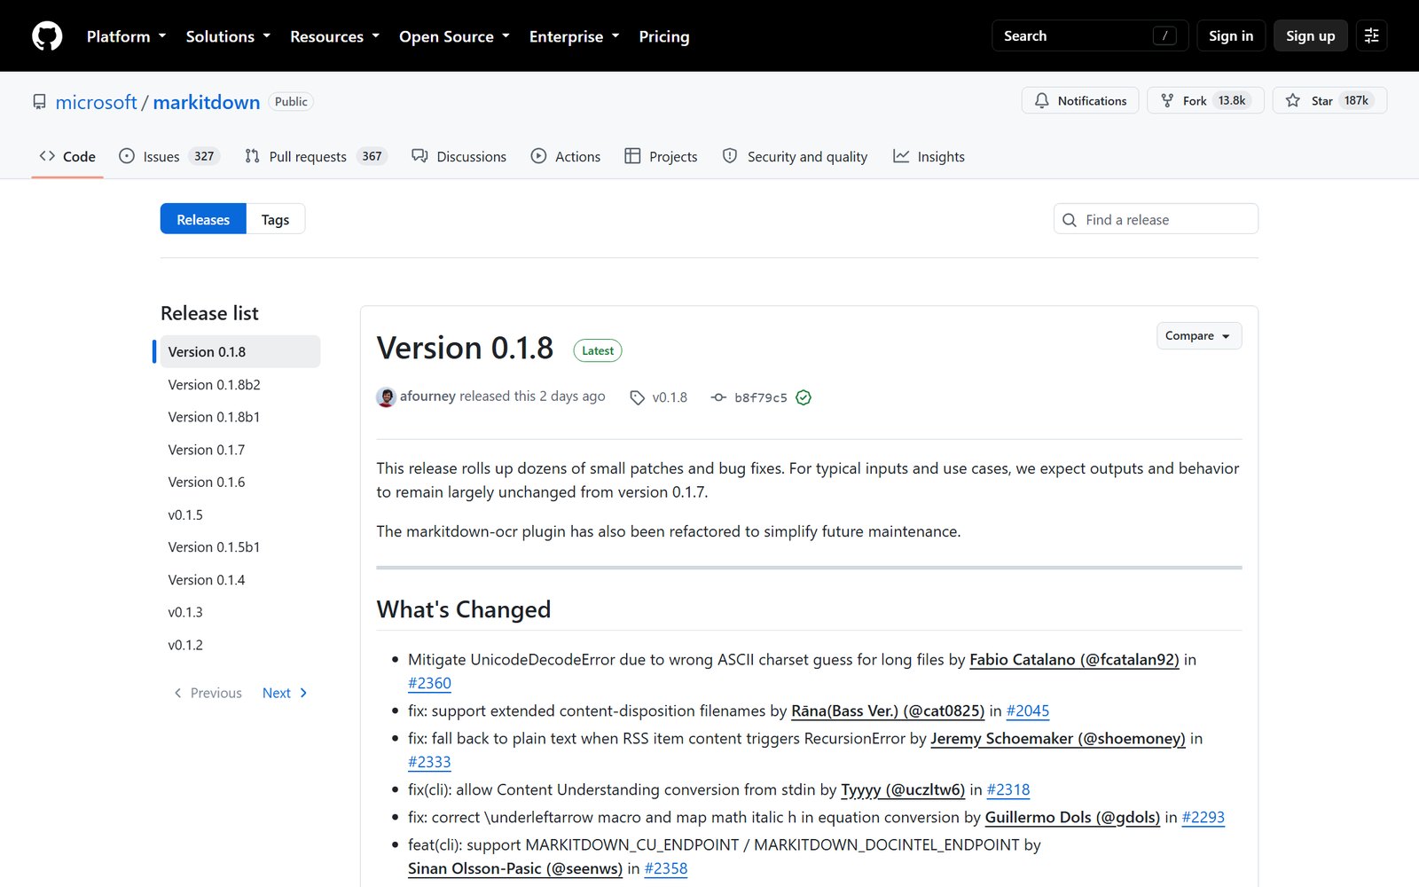This screenshot has height=887, width=1419.
Task: Click the GitHub logo icon
Action: click(47, 36)
